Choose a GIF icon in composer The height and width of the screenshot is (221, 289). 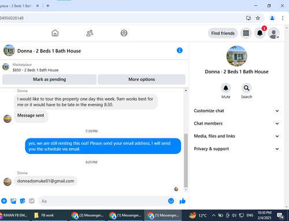(x=32, y=201)
